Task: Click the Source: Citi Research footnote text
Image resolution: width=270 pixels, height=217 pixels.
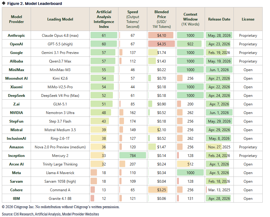Action: point(50,214)
